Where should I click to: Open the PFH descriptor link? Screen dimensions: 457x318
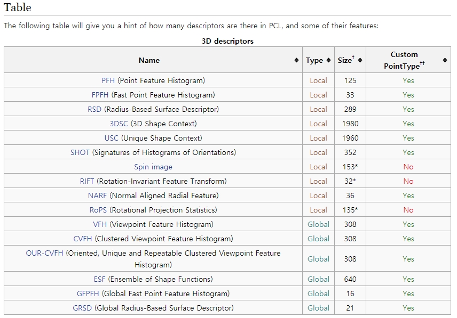pyautogui.click(x=108, y=81)
